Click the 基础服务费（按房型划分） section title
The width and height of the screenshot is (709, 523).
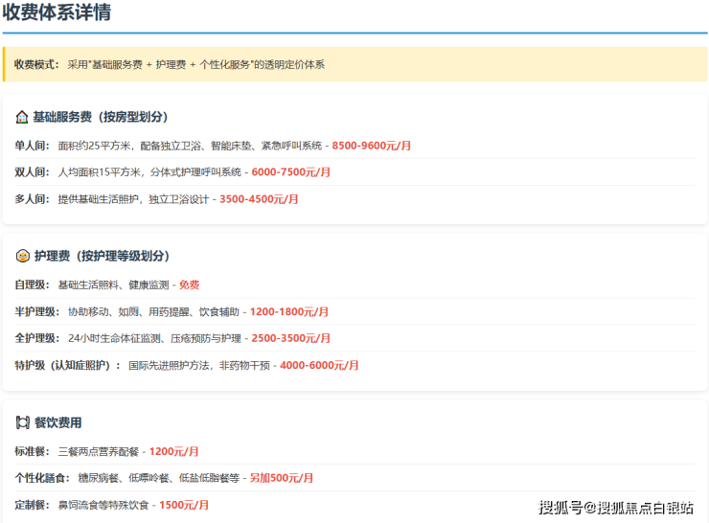[101, 117]
